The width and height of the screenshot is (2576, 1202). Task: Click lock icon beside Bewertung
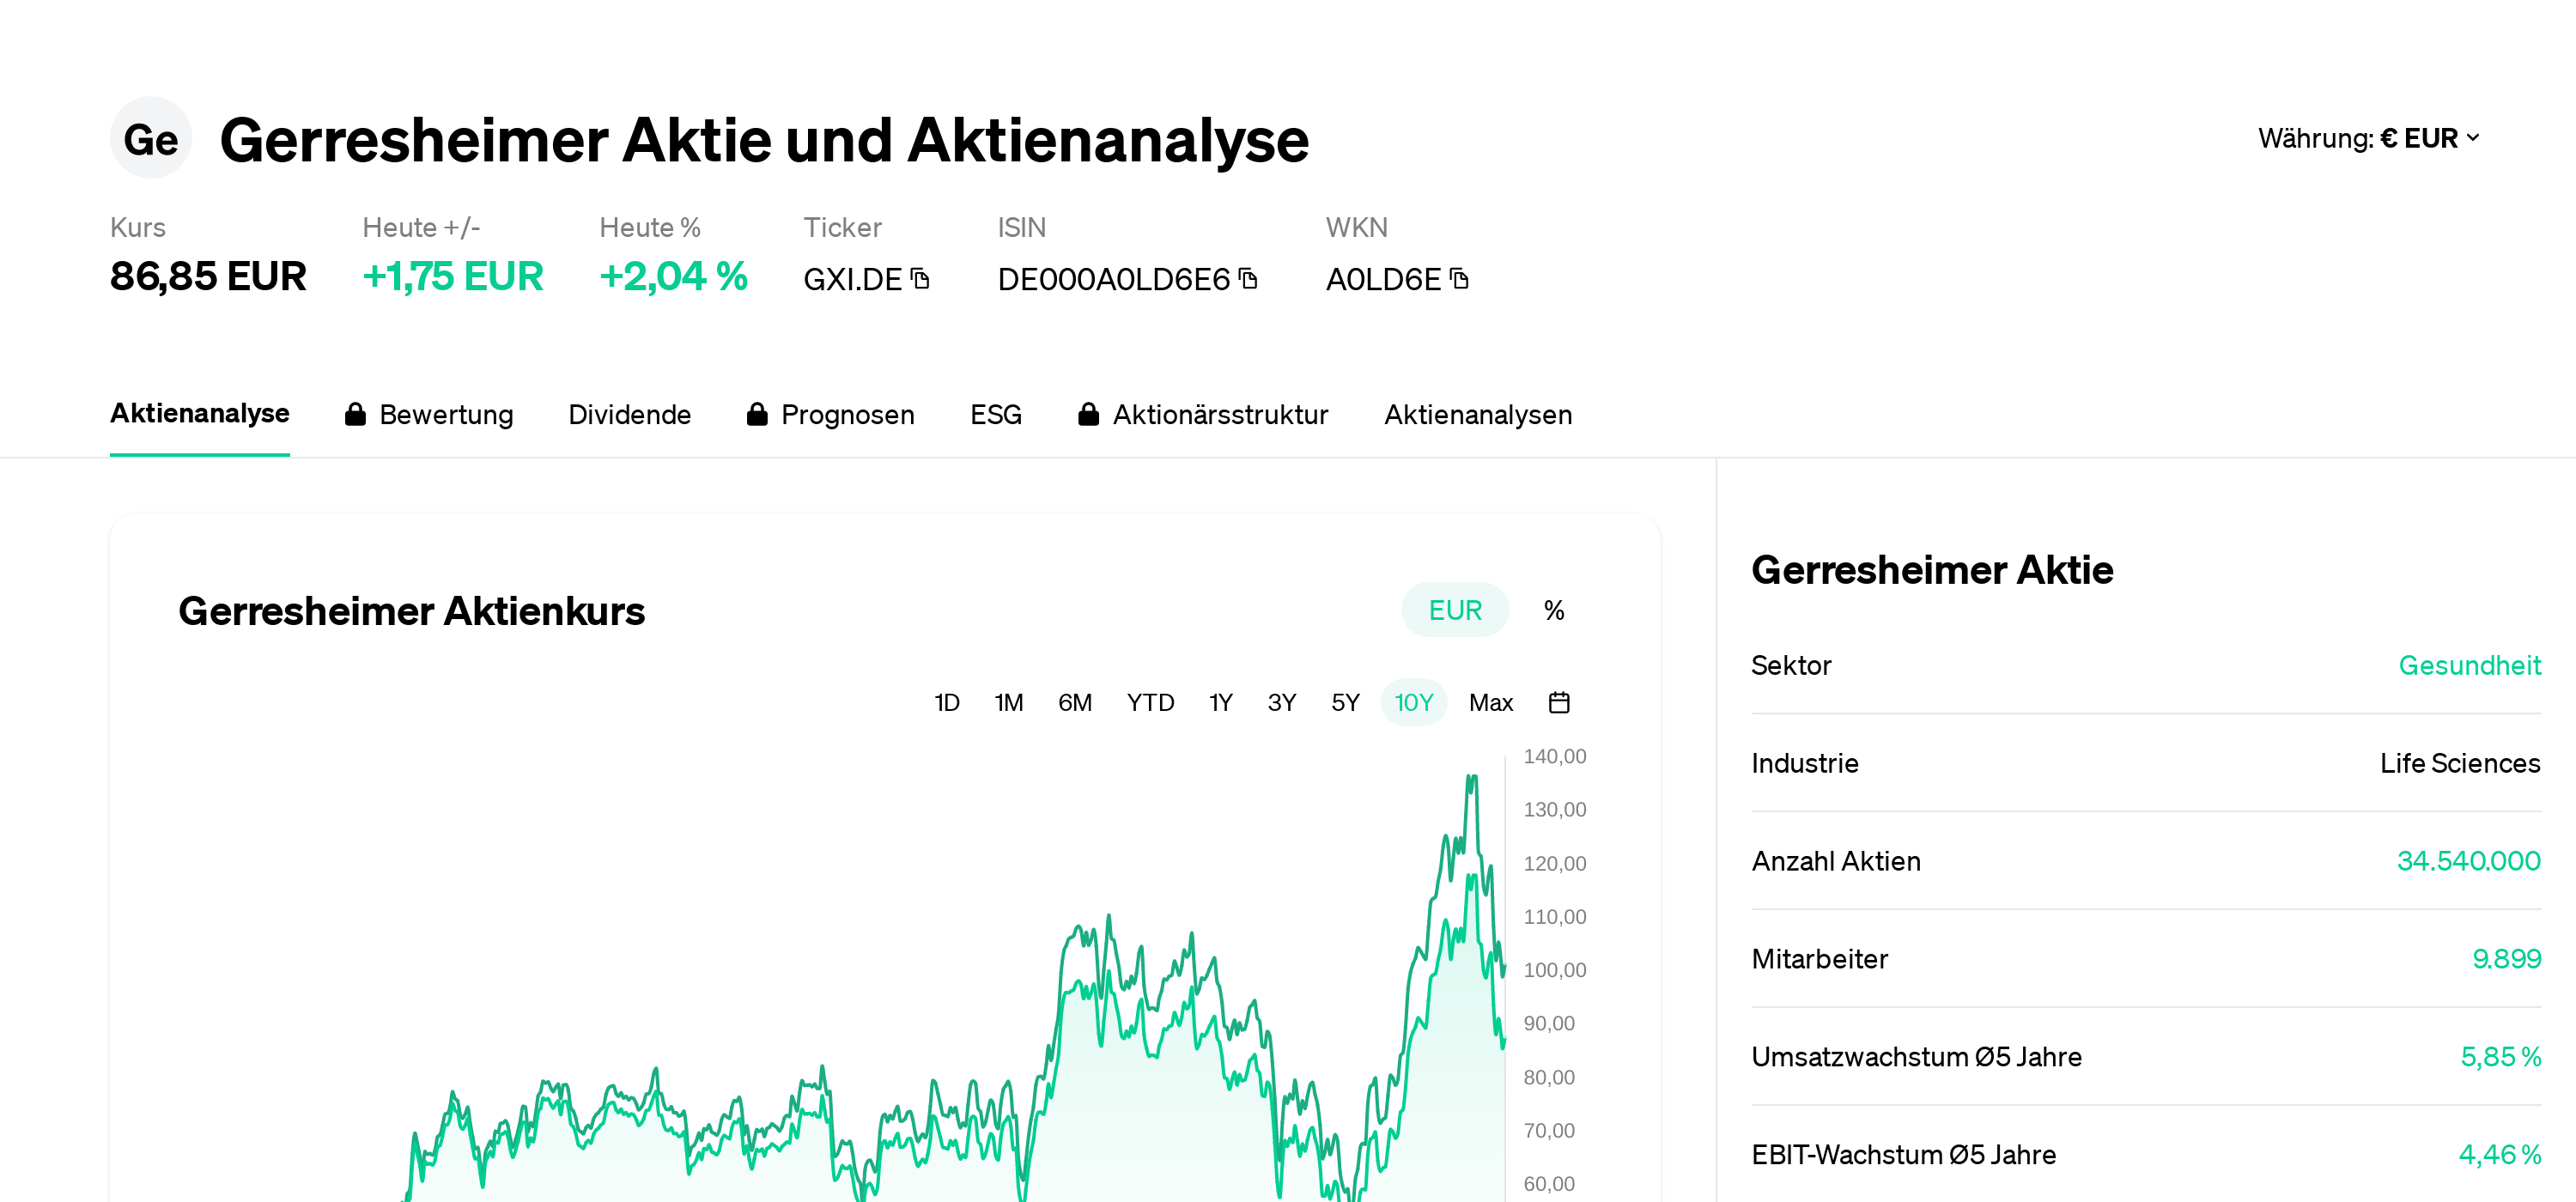pyautogui.click(x=355, y=415)
